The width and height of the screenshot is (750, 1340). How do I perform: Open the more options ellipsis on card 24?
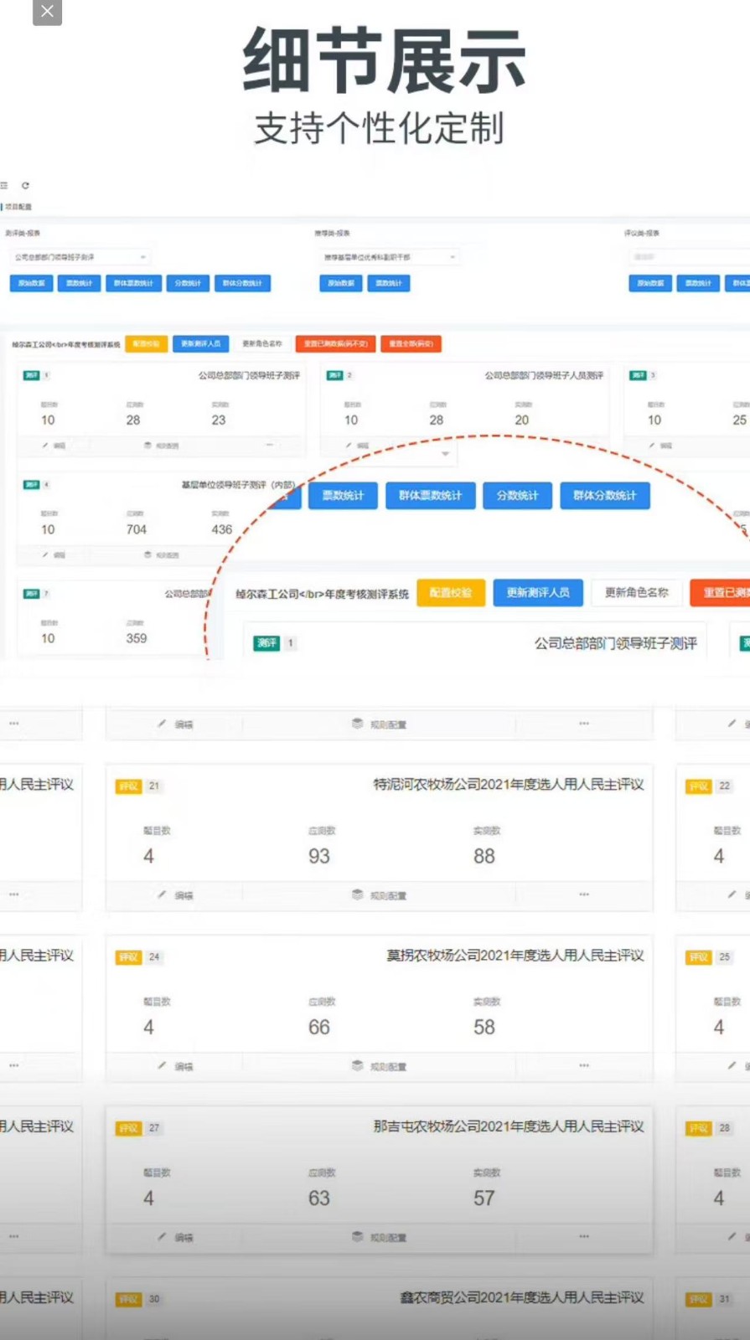[584, 1065]
